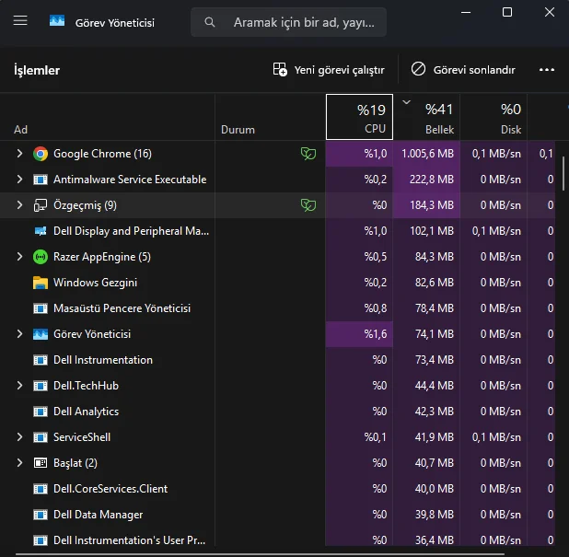Expand the Özgeçmiş process group
Image resolution: width=569 pixels, height=557 pixels.
(19, 205)
